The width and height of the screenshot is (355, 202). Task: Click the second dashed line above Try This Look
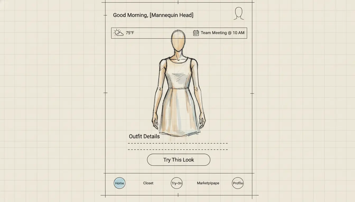coord(178,149)
